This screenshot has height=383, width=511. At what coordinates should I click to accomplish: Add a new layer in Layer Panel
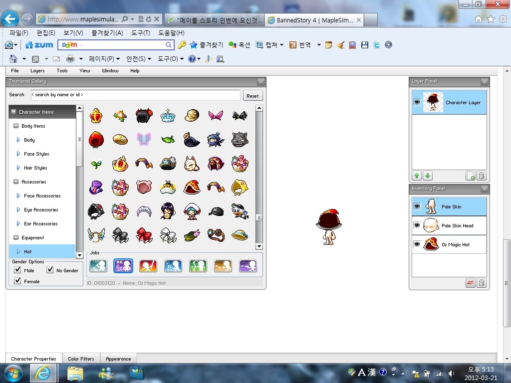470,176
